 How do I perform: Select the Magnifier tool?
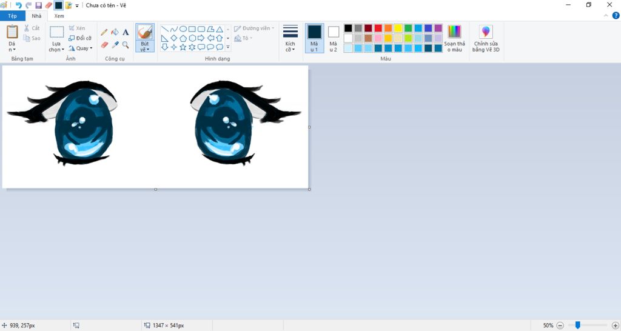(x=126, y=45)
